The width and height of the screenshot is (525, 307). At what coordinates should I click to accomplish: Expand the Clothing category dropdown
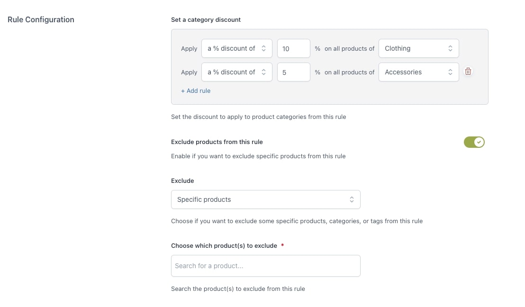[418, 48]
